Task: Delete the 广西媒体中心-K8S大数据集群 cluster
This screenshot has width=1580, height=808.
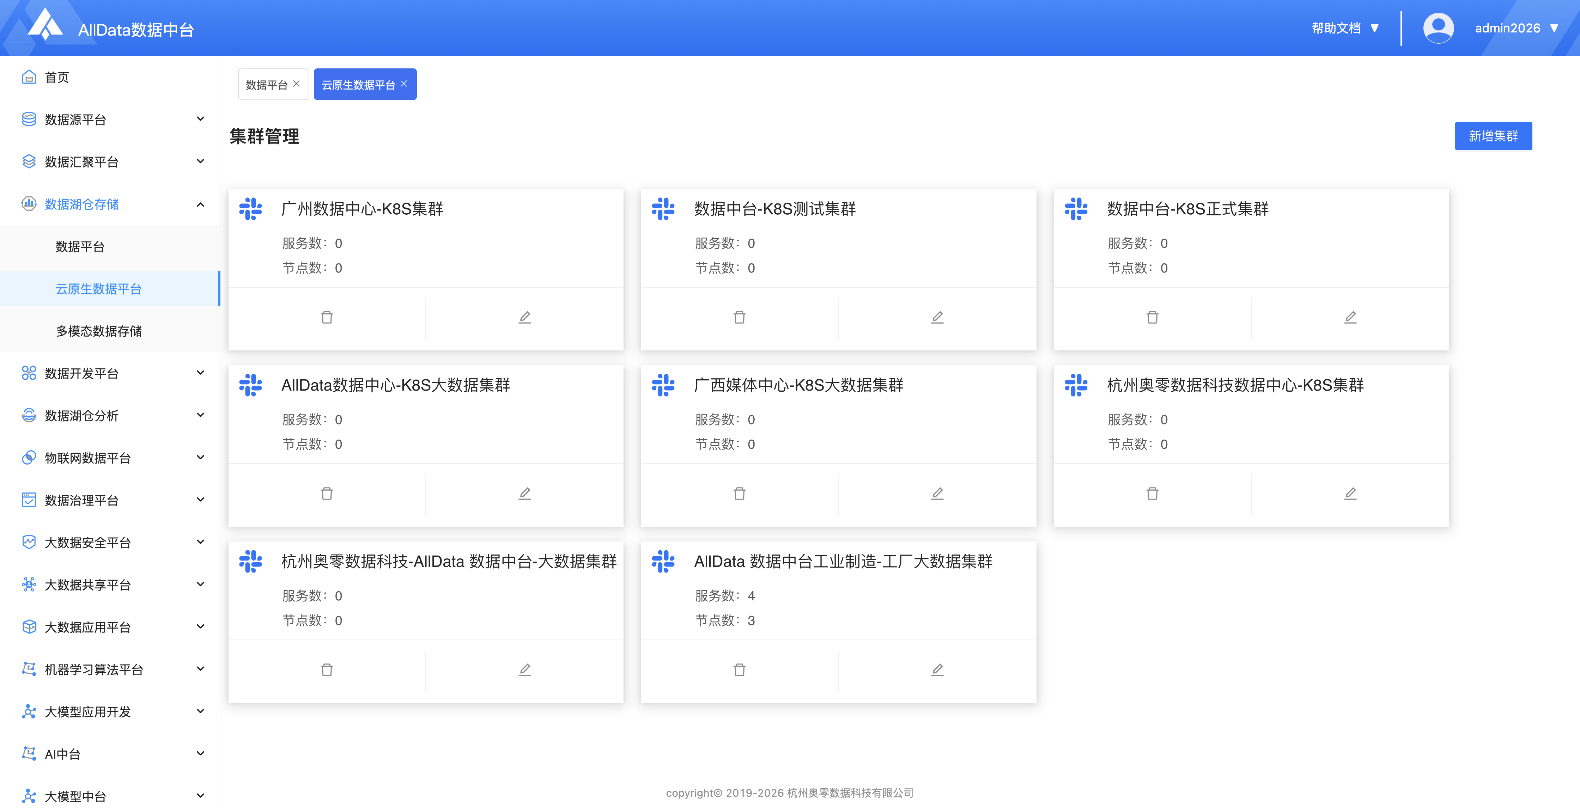Action: tap(740, 494)
